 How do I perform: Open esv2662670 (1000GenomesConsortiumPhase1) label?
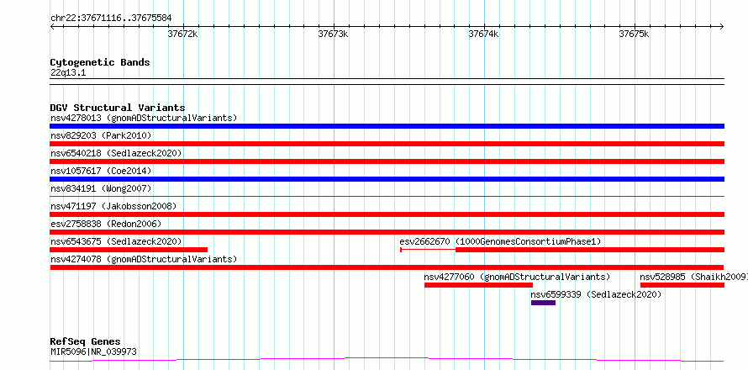[500, 241]
